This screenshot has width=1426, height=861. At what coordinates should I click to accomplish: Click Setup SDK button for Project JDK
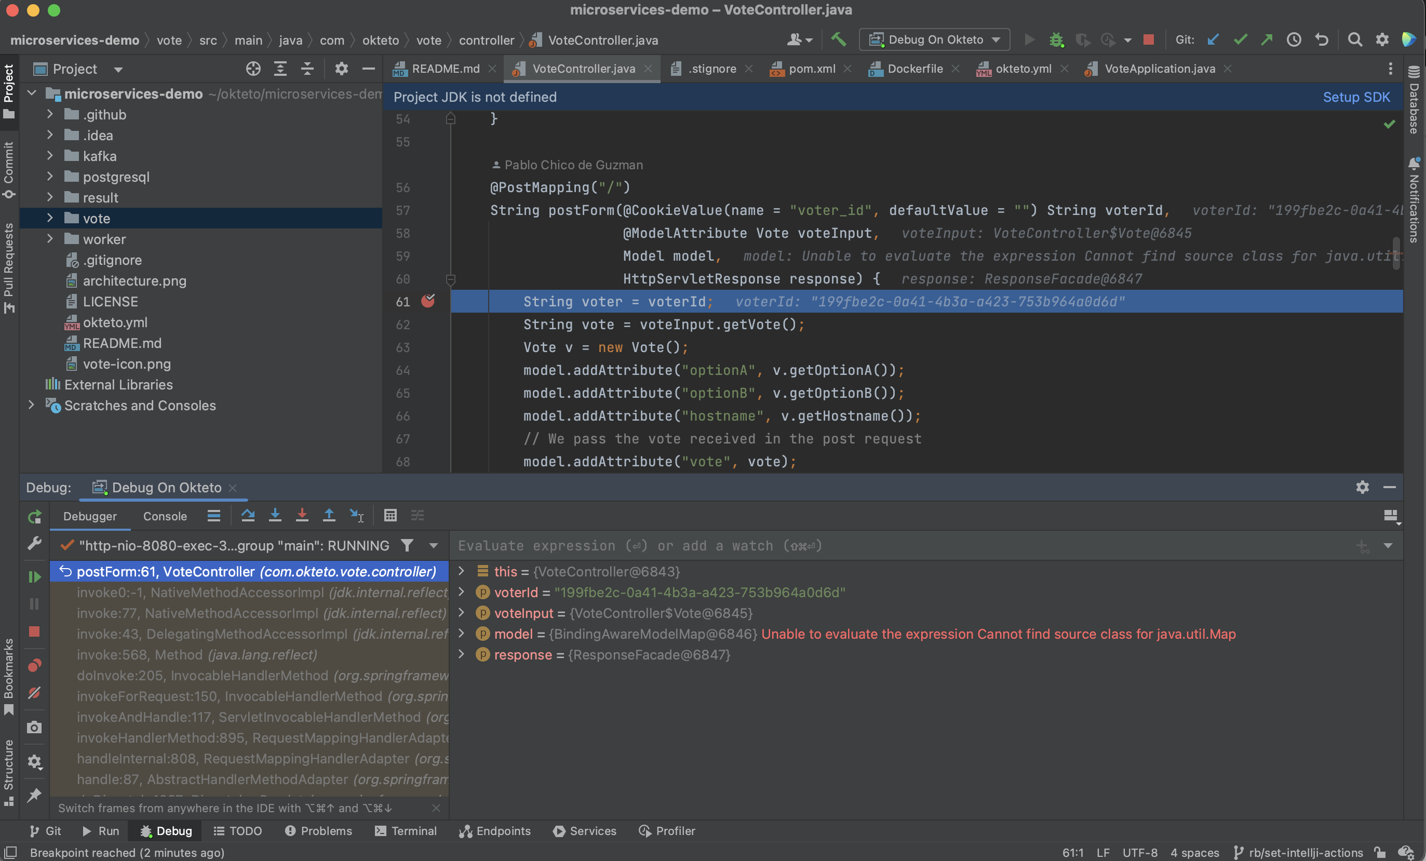click(1356, 97)
